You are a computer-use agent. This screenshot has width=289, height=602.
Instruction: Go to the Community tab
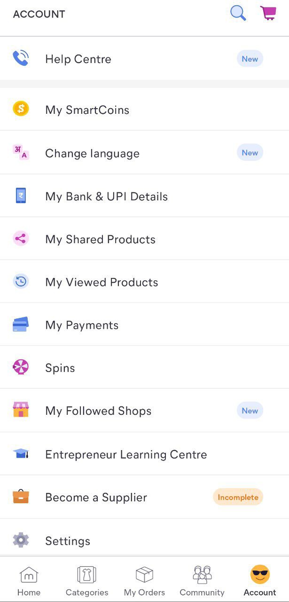point(202,579)
